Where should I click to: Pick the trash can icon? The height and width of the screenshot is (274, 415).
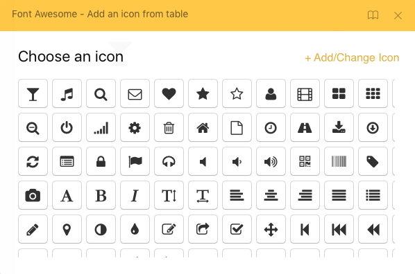click(169, 128)
